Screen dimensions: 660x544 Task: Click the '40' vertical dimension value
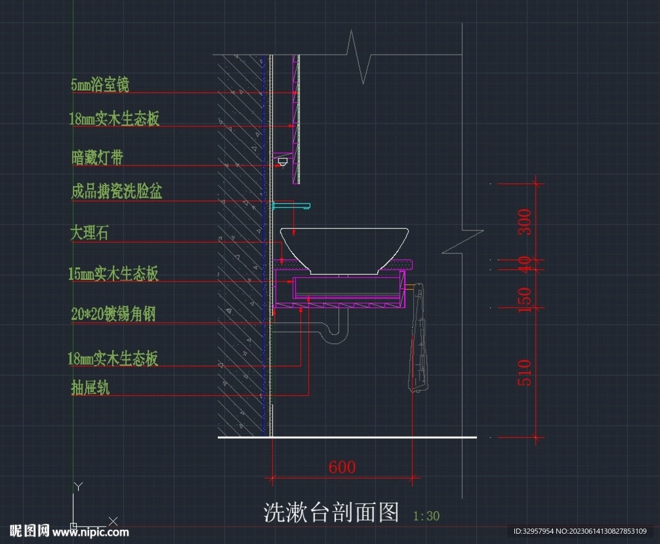[525, 265]
